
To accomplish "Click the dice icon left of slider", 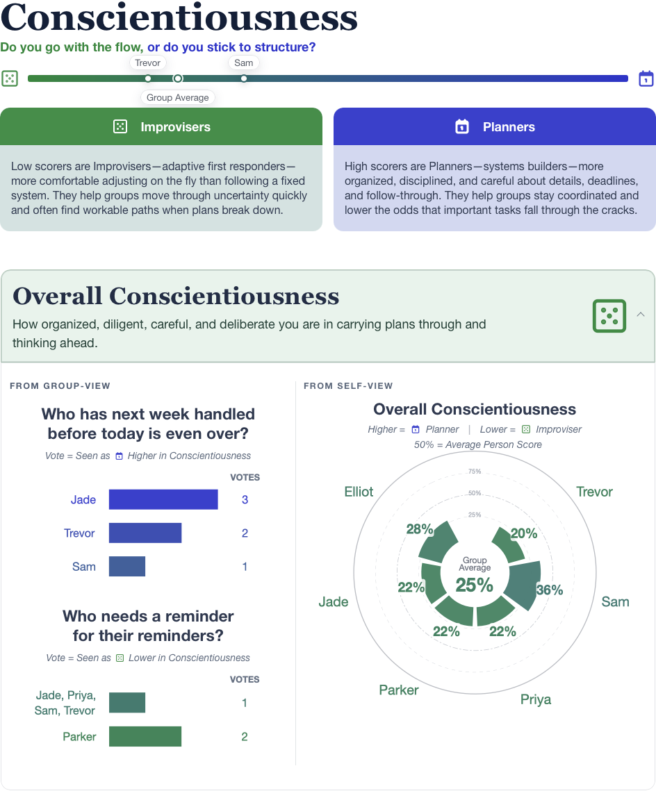I will tap(10, 78).
